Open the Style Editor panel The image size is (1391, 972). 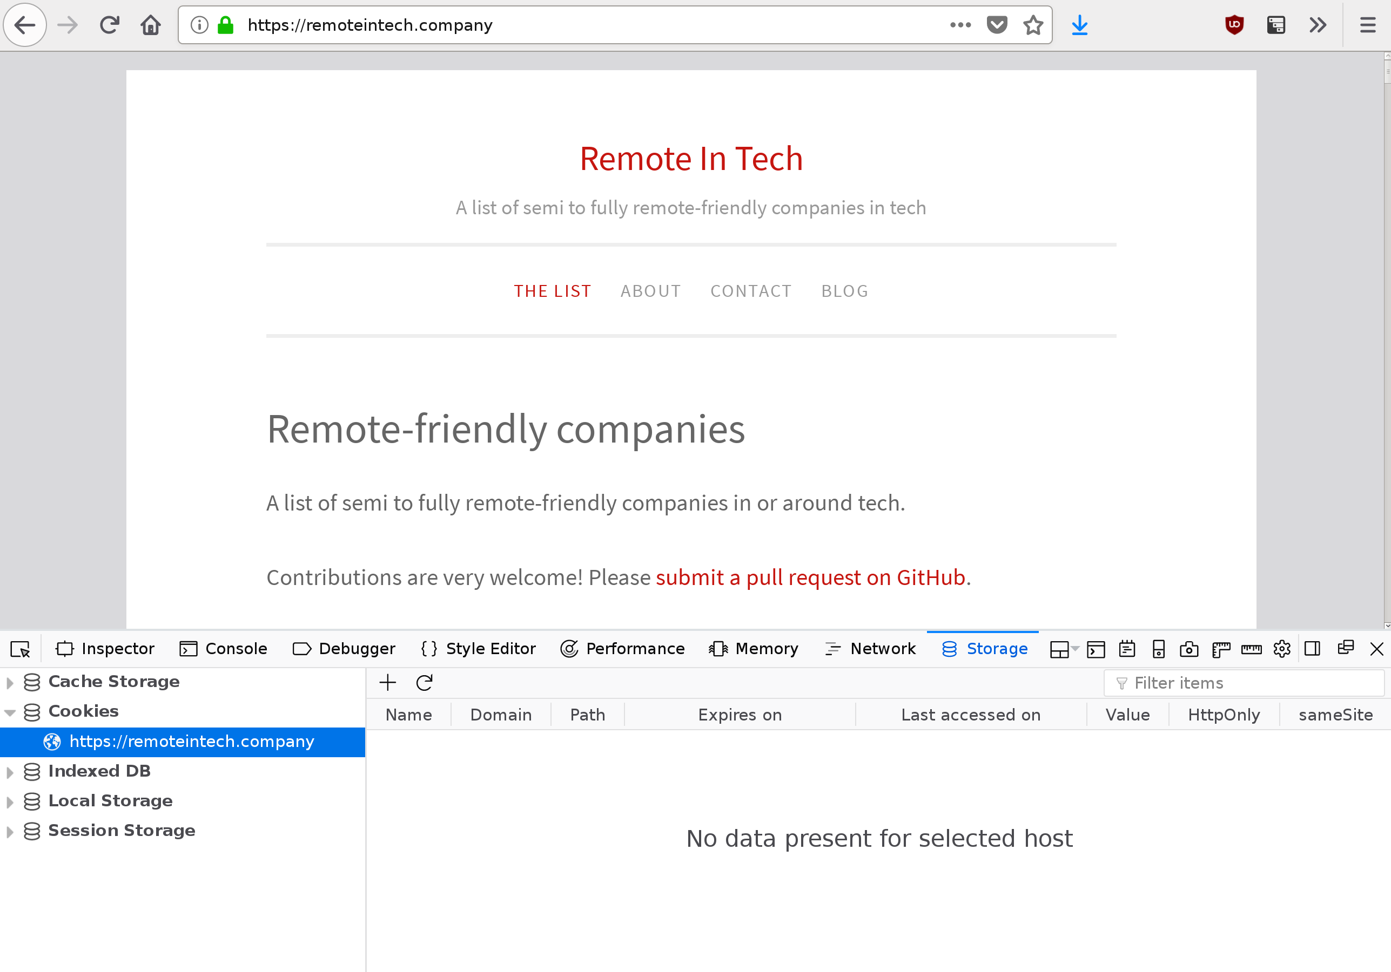(478, 648)
